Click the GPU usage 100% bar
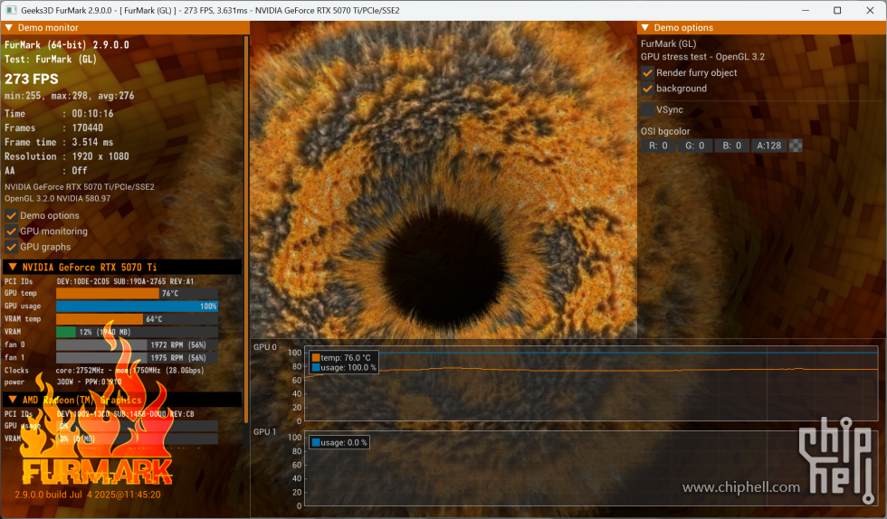This screenshot has height=519, width=887. 137,307
